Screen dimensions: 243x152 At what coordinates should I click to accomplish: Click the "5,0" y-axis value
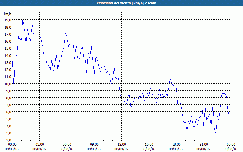pyautogui.click(x=9, y=119)
